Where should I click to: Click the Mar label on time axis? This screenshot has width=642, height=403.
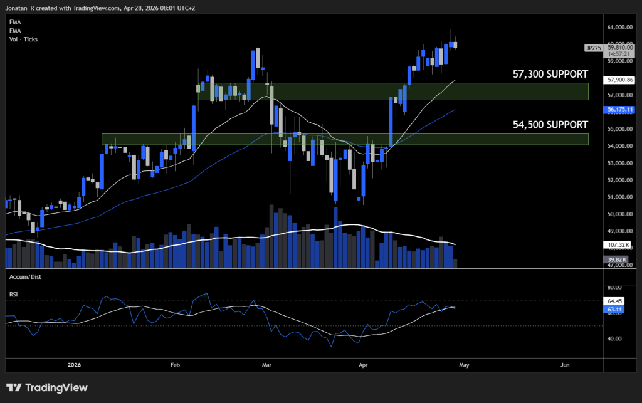point(268,364)
